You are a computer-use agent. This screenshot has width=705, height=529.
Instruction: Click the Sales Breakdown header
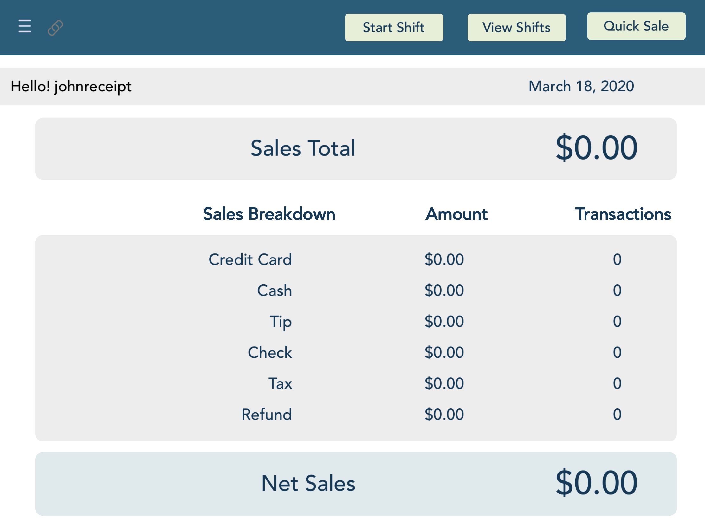point(269,214)
